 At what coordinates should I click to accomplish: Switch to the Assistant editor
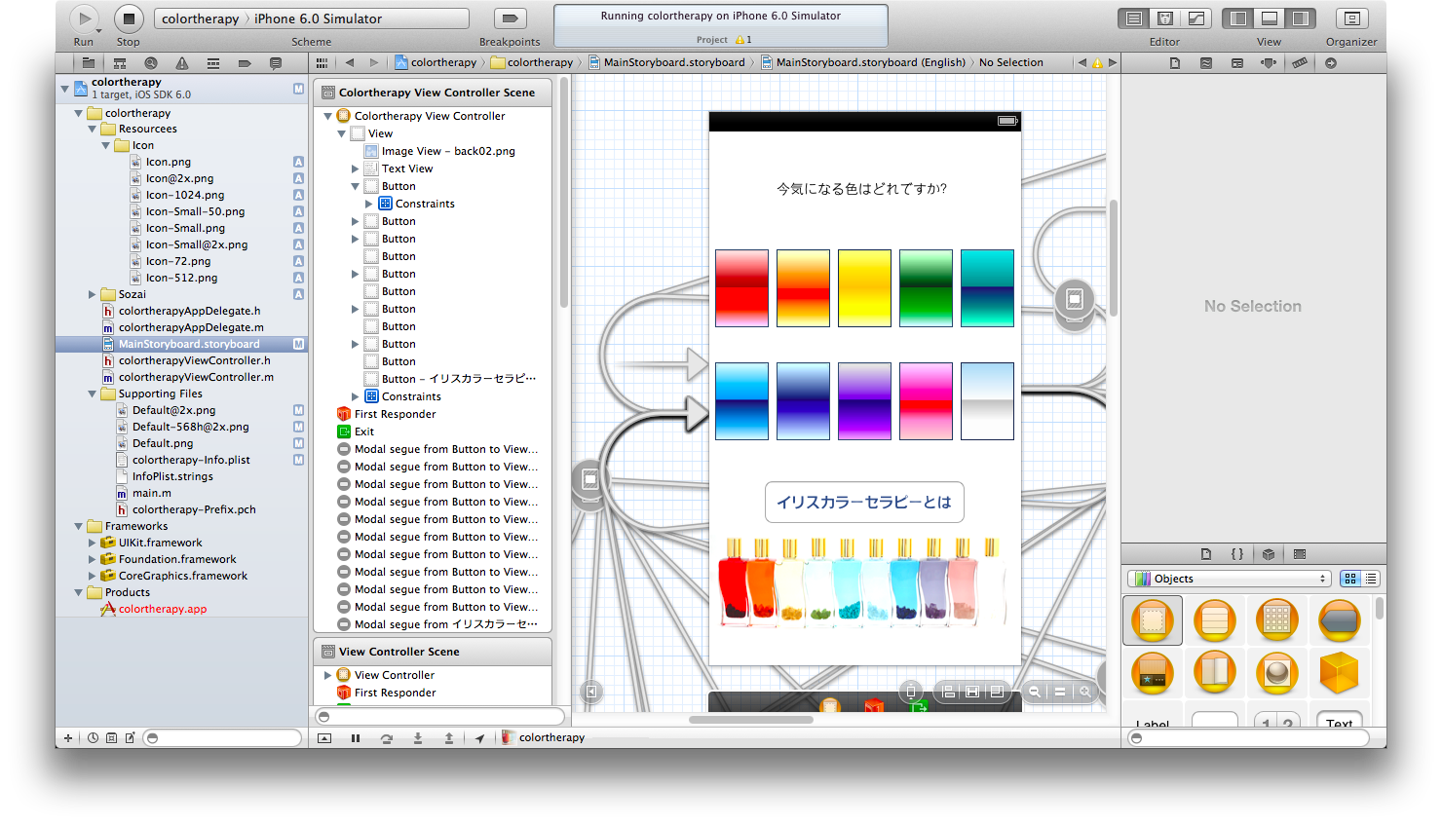(1165, 19)
